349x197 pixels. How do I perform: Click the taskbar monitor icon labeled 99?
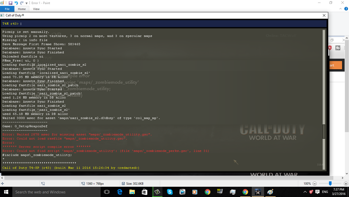point(220,192)
